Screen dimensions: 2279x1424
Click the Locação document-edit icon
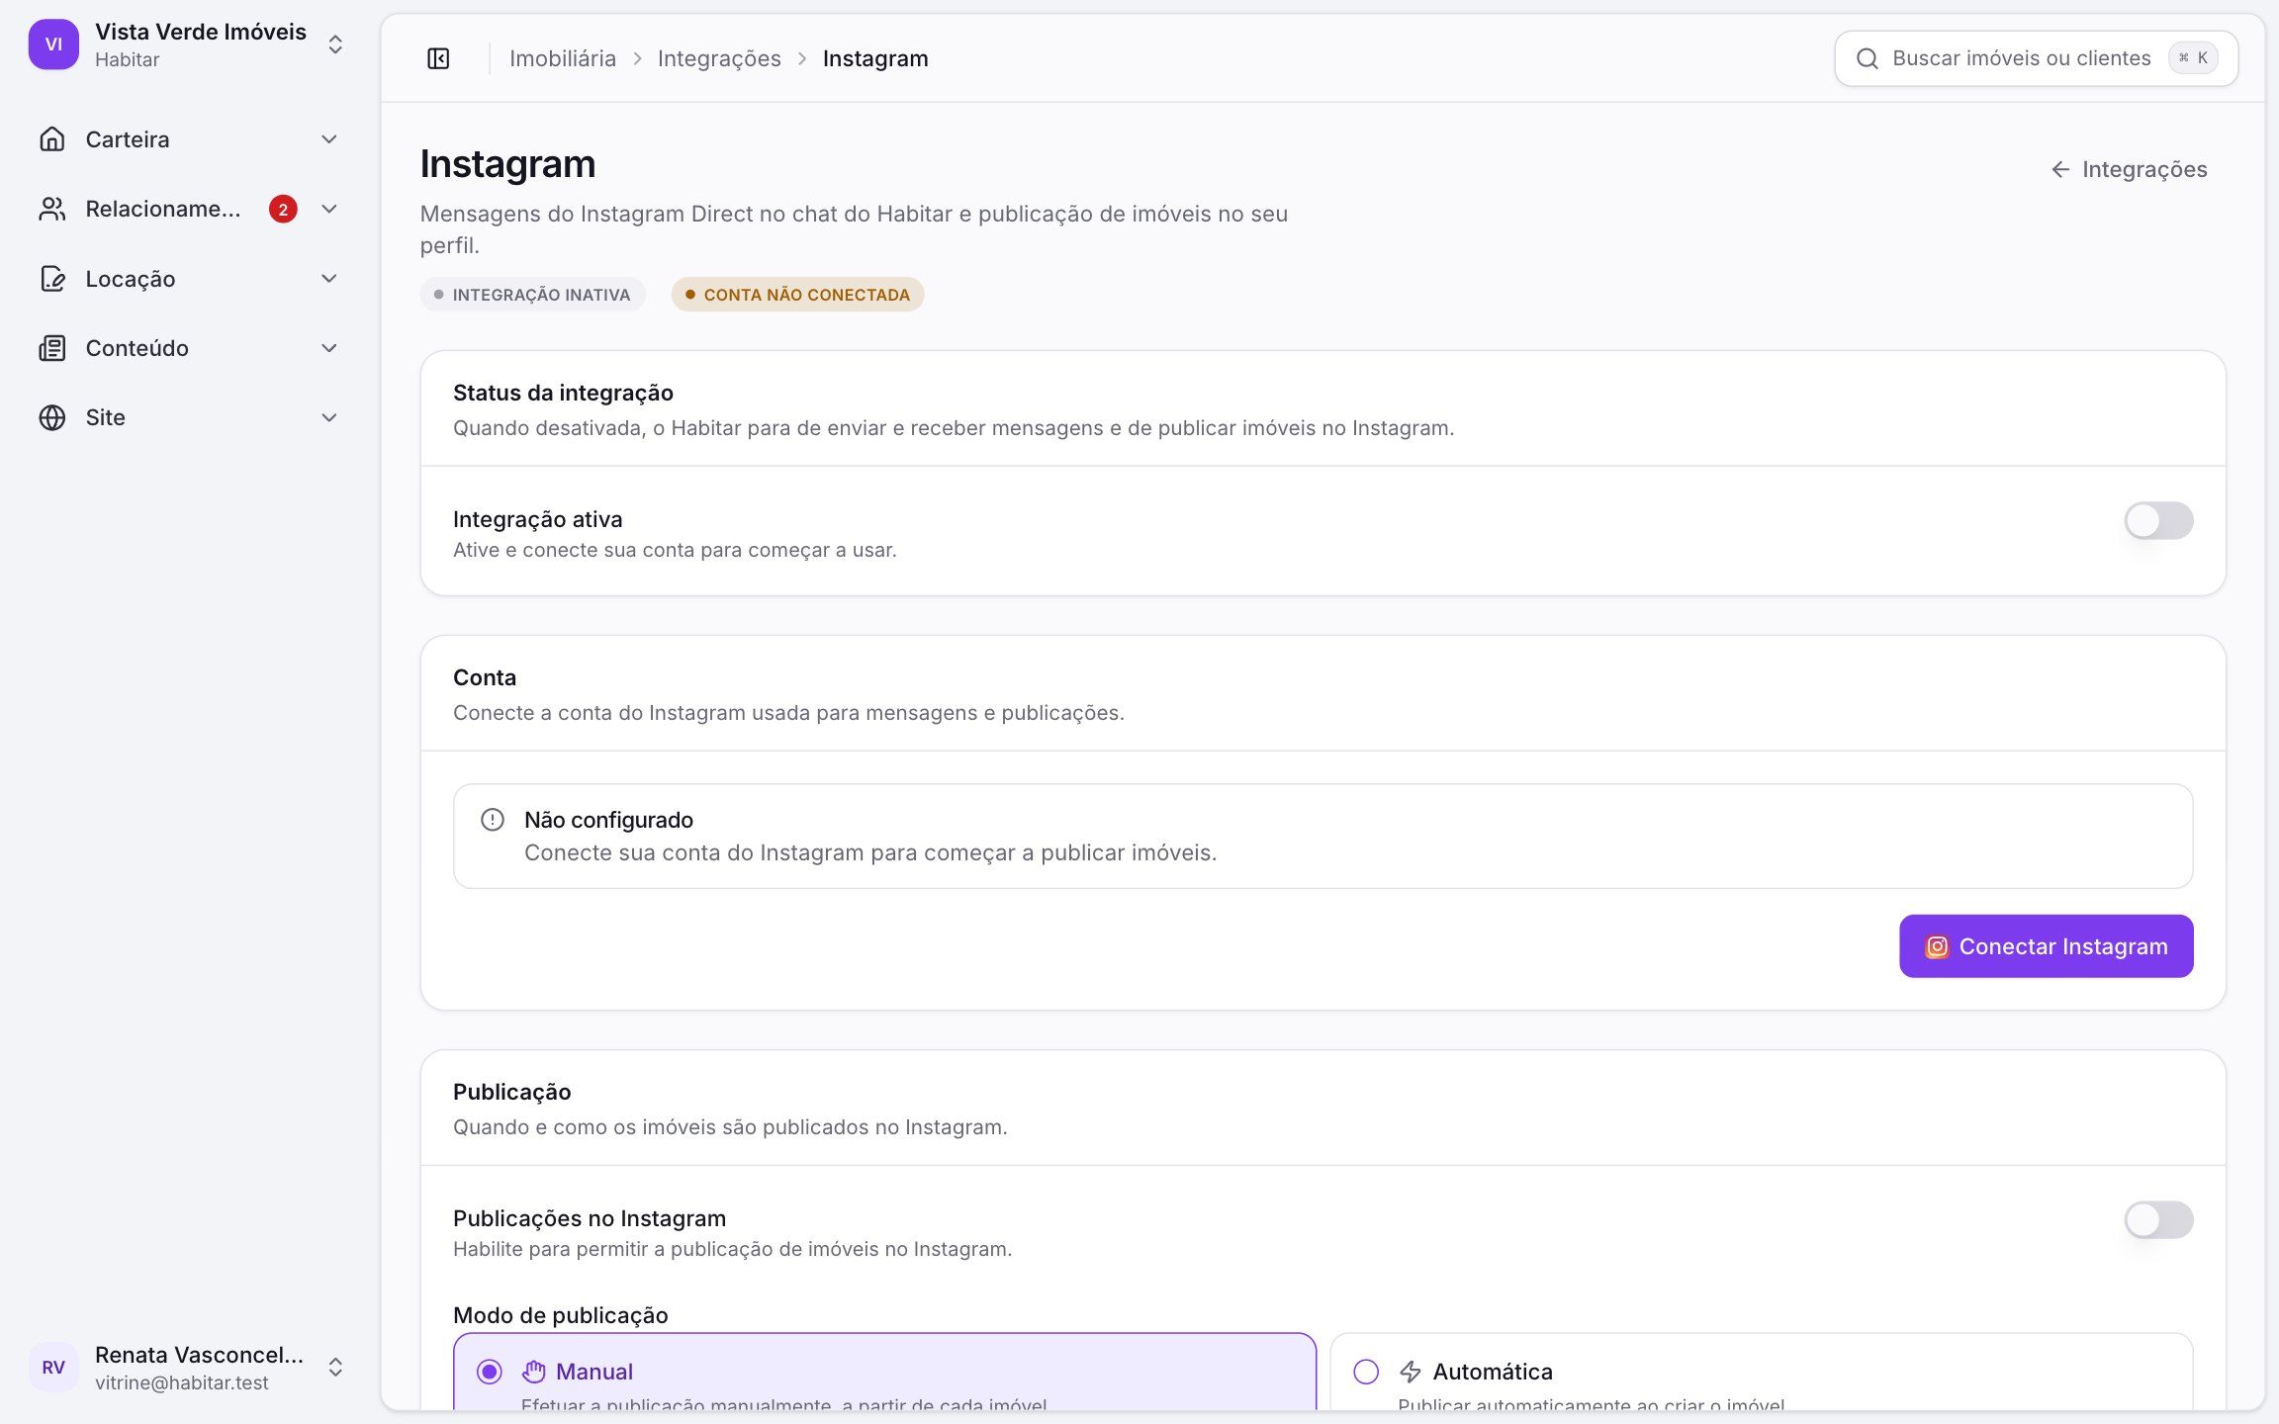tap(52, 279)
